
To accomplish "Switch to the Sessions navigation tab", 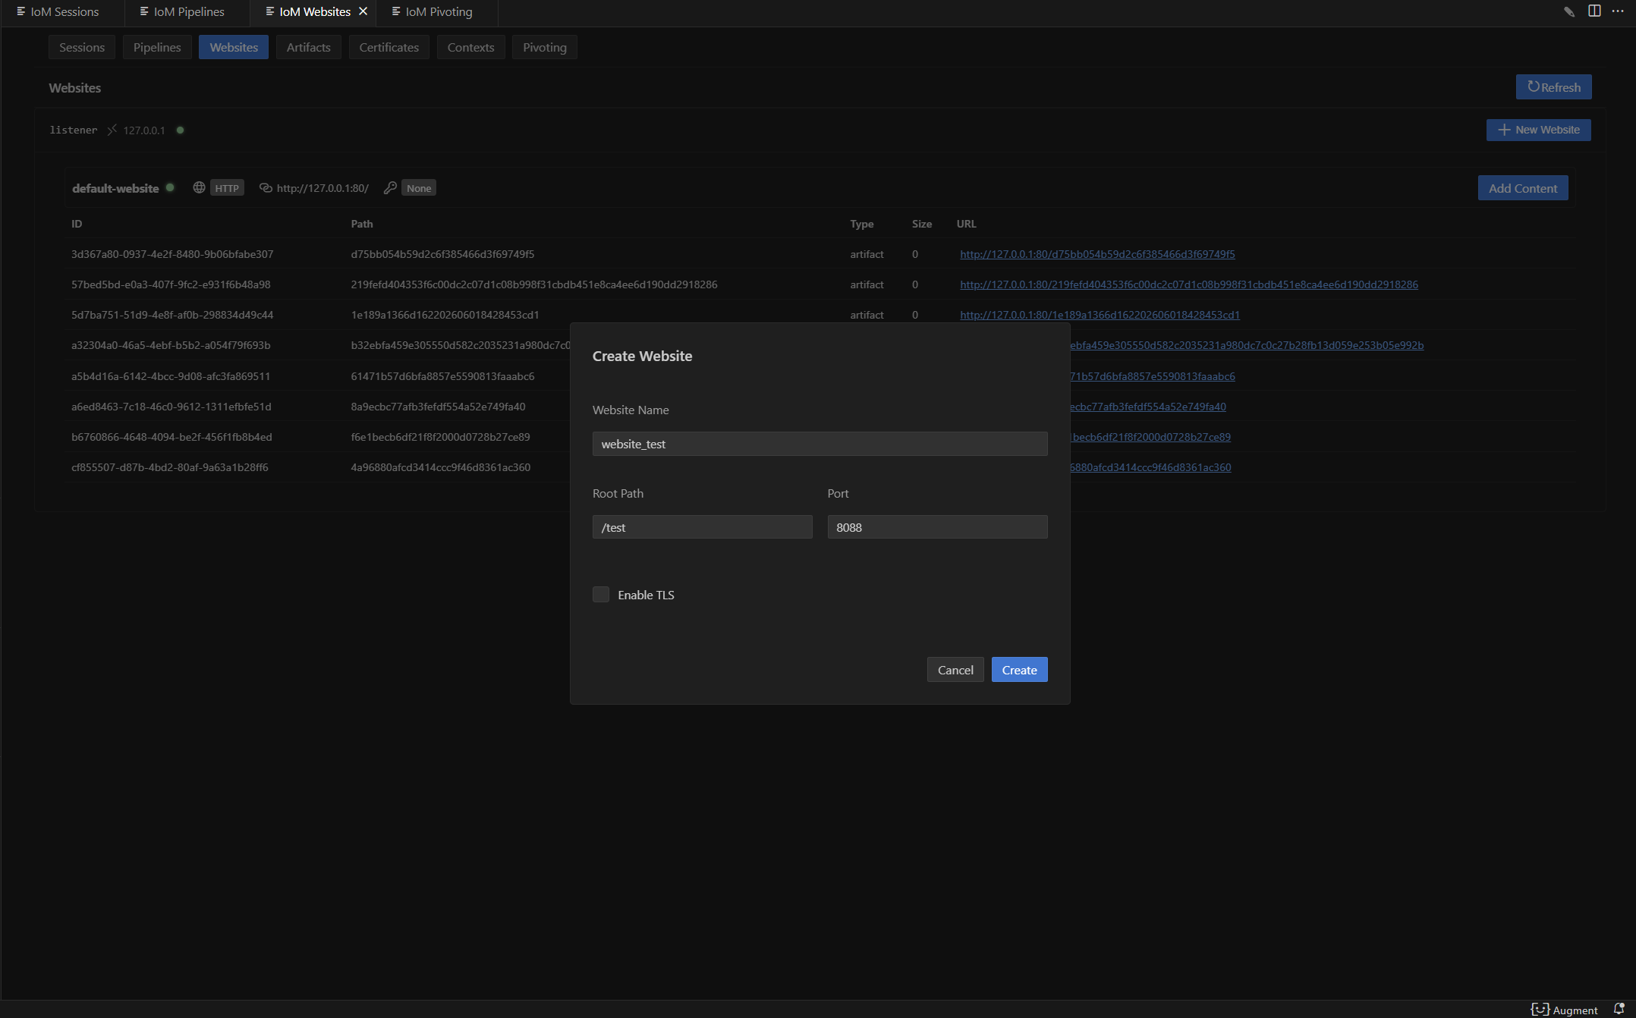I will coord(82,47).
